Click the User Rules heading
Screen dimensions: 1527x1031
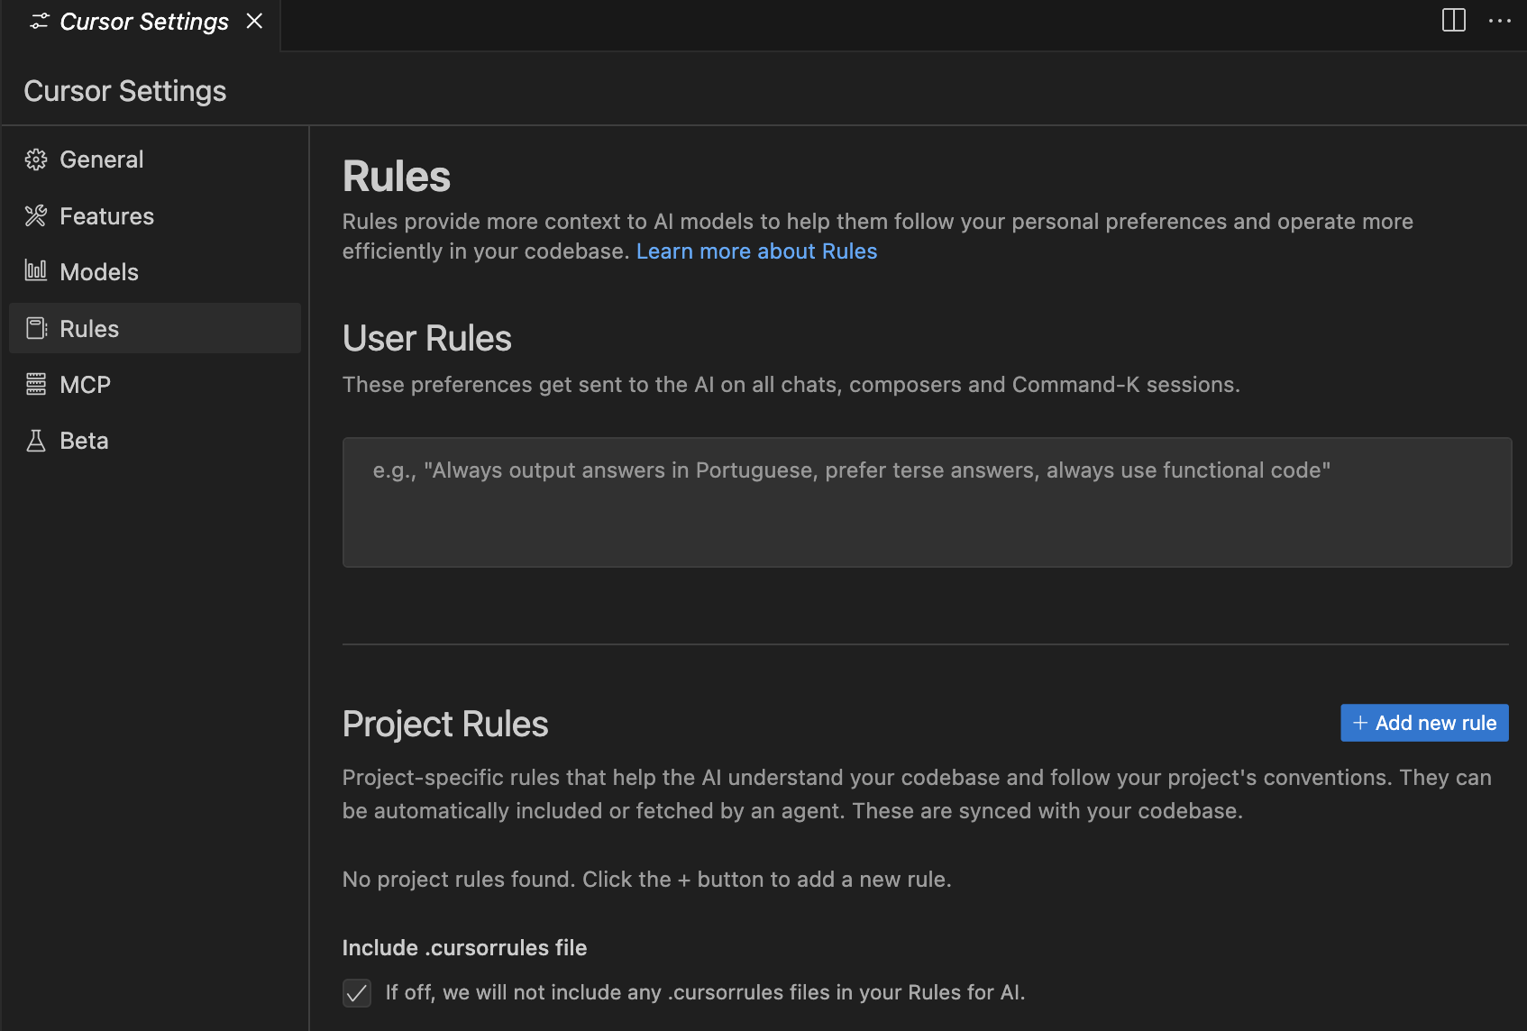427,339
